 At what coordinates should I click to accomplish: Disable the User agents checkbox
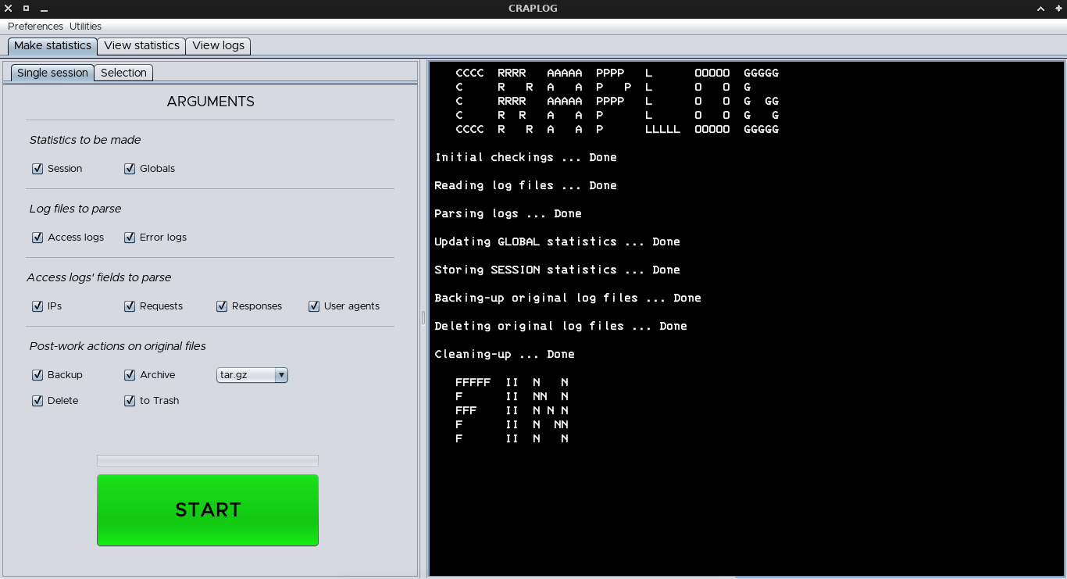[x=314, y=306]
